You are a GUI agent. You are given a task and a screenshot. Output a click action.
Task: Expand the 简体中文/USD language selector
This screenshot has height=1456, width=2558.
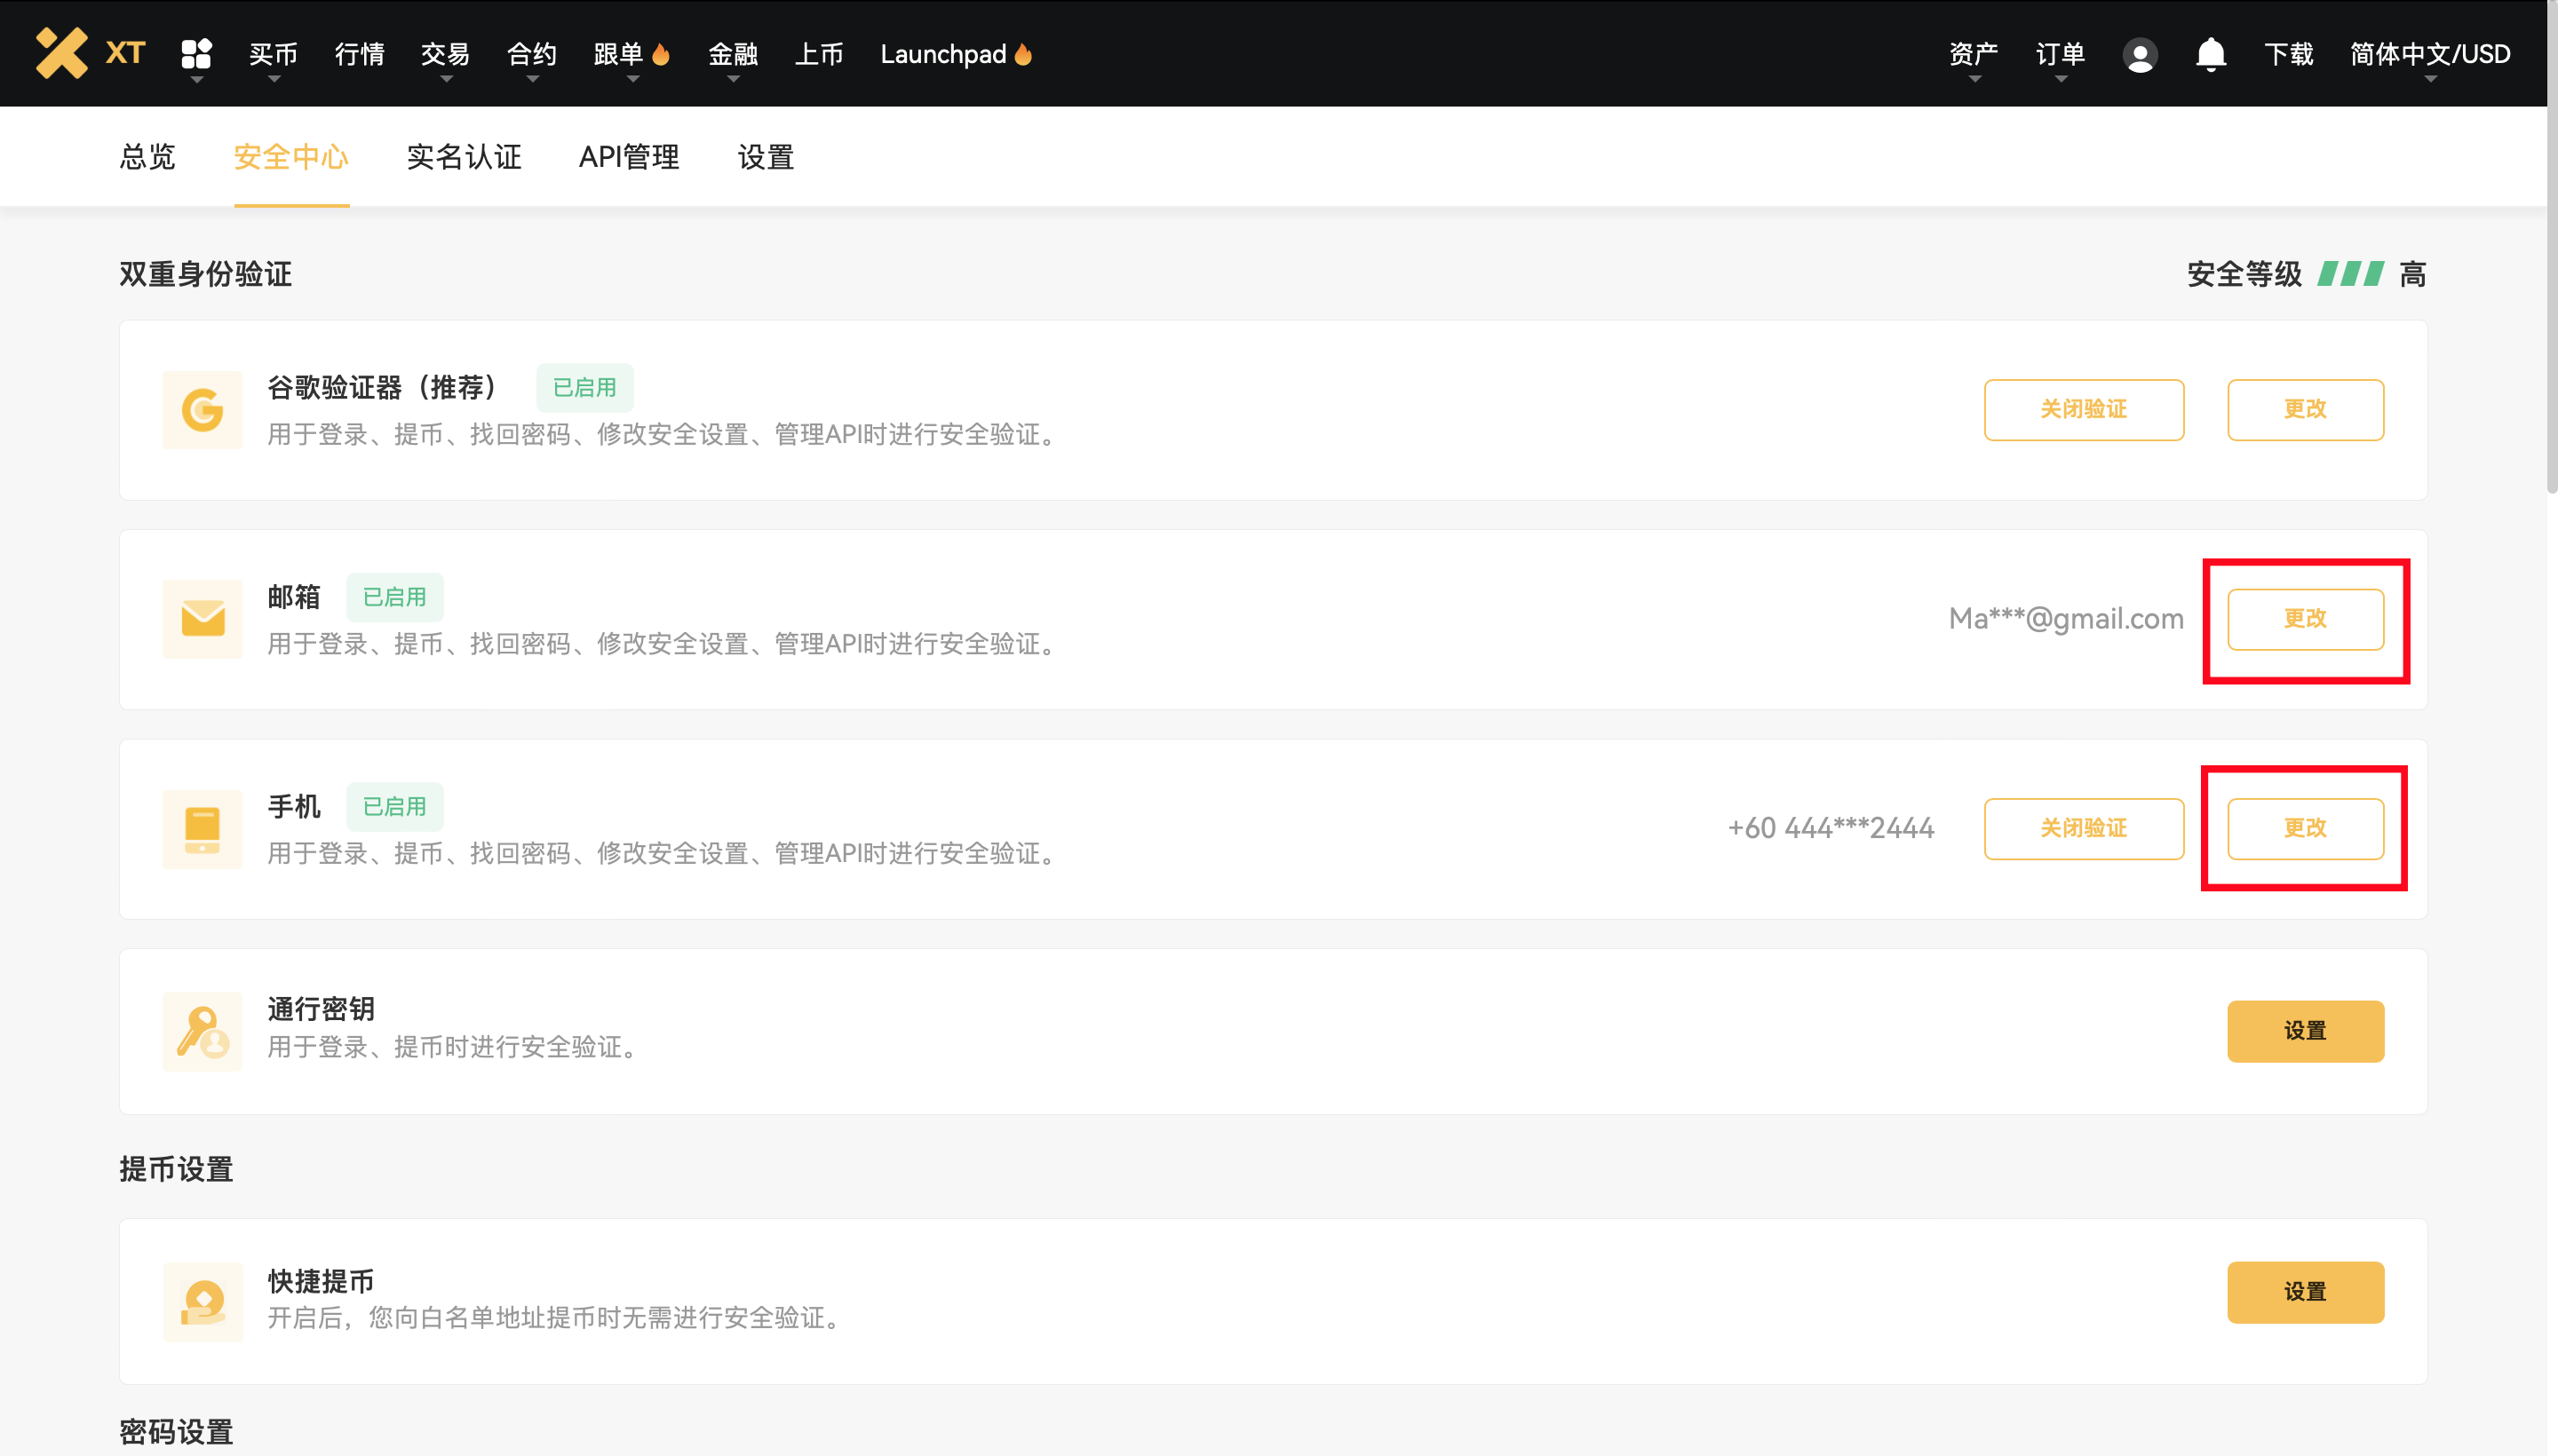coord(2430,54)
